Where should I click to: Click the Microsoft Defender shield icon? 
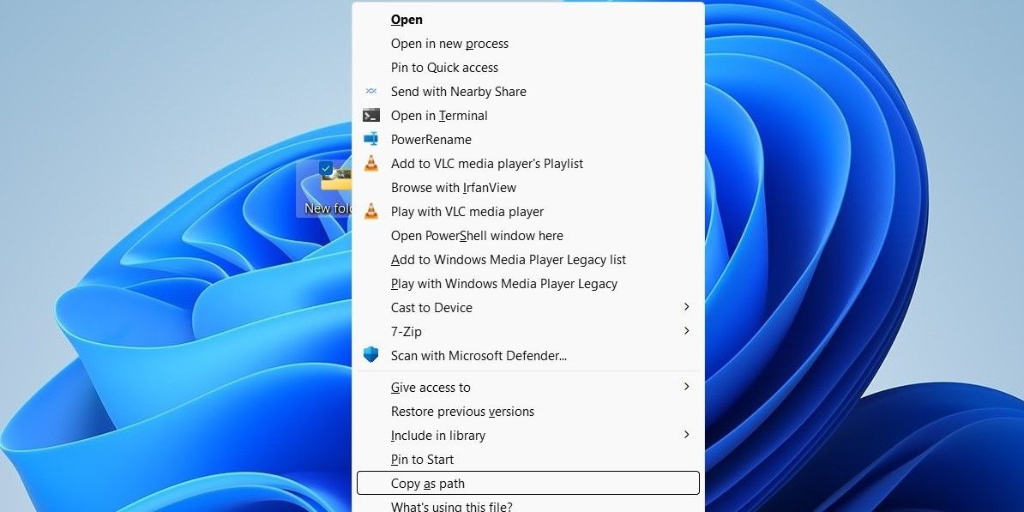tap(371, 355)
